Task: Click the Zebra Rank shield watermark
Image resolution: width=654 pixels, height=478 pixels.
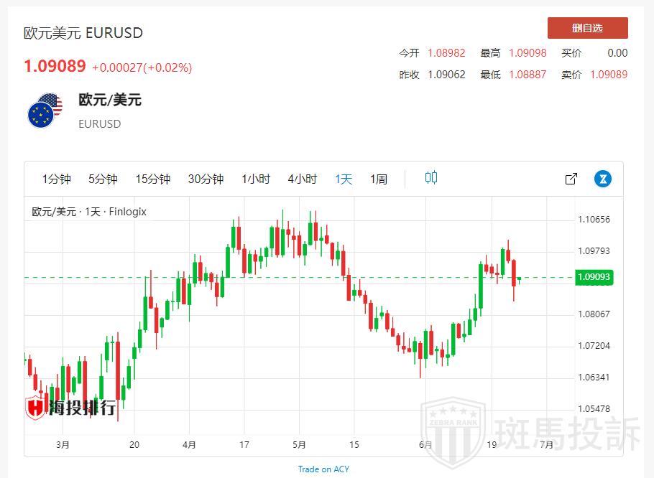Action: point(452,429)
